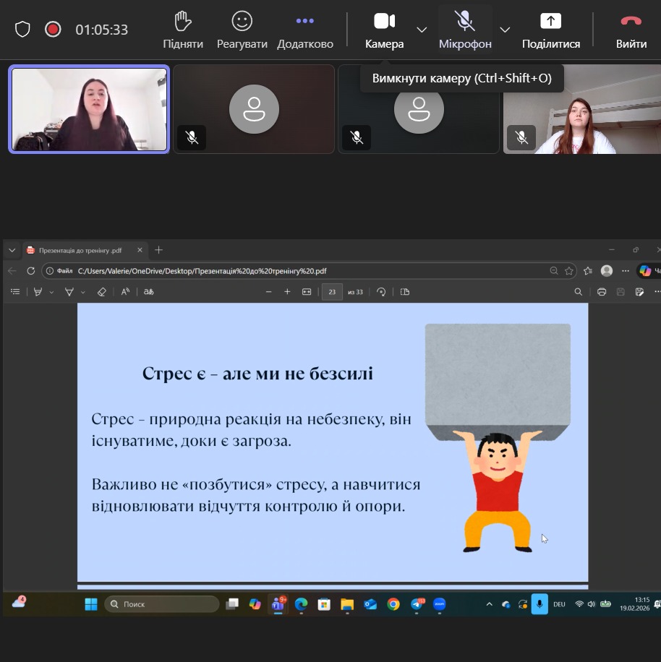Leave the meeting with Вийти
Image resolution: width=661 pixels, height=662 pixels.
[x=631, y=30]
